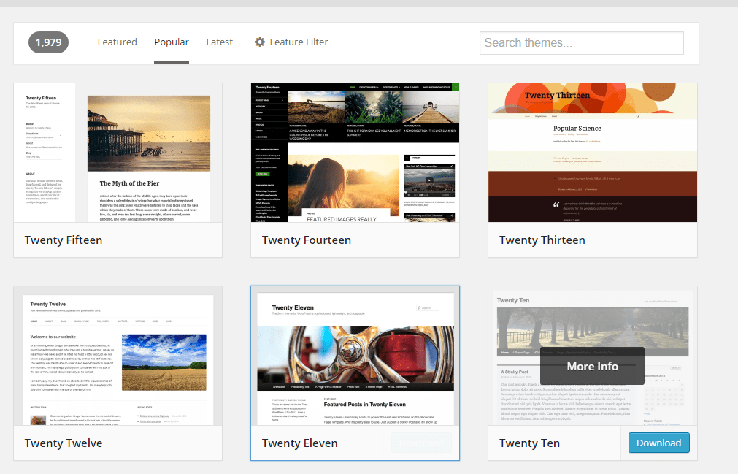
Task: Click the Twenty Ten theme name
Action: (x=529, y=443)
